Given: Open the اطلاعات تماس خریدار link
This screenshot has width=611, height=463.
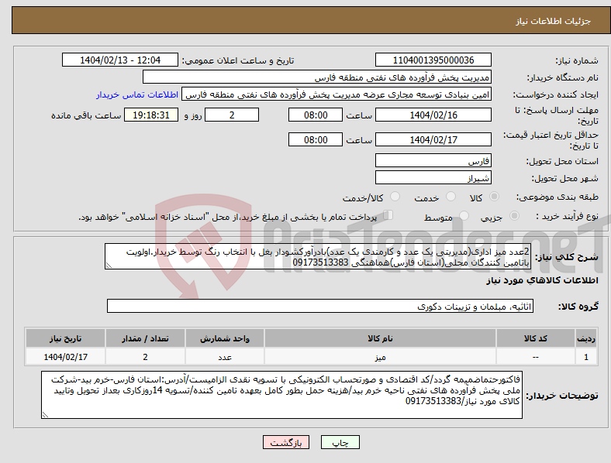Looking at the screenshot, I should pos(137,94).
